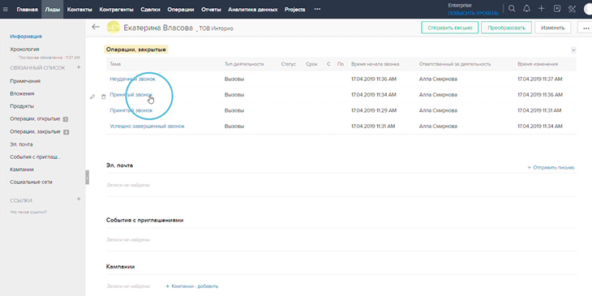Viewport: 592px width, 296px height.
Task: Click the 17.04.2019 11:36 AM start time cell
Action: pyautogui.click(x=374, y=79)
